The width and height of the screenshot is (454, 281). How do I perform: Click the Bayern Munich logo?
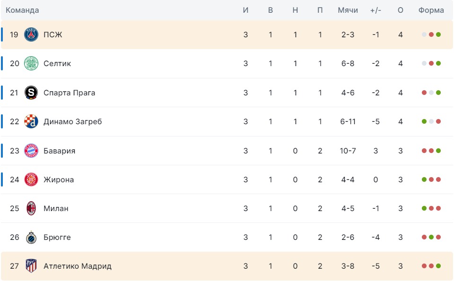click(31, 151)
